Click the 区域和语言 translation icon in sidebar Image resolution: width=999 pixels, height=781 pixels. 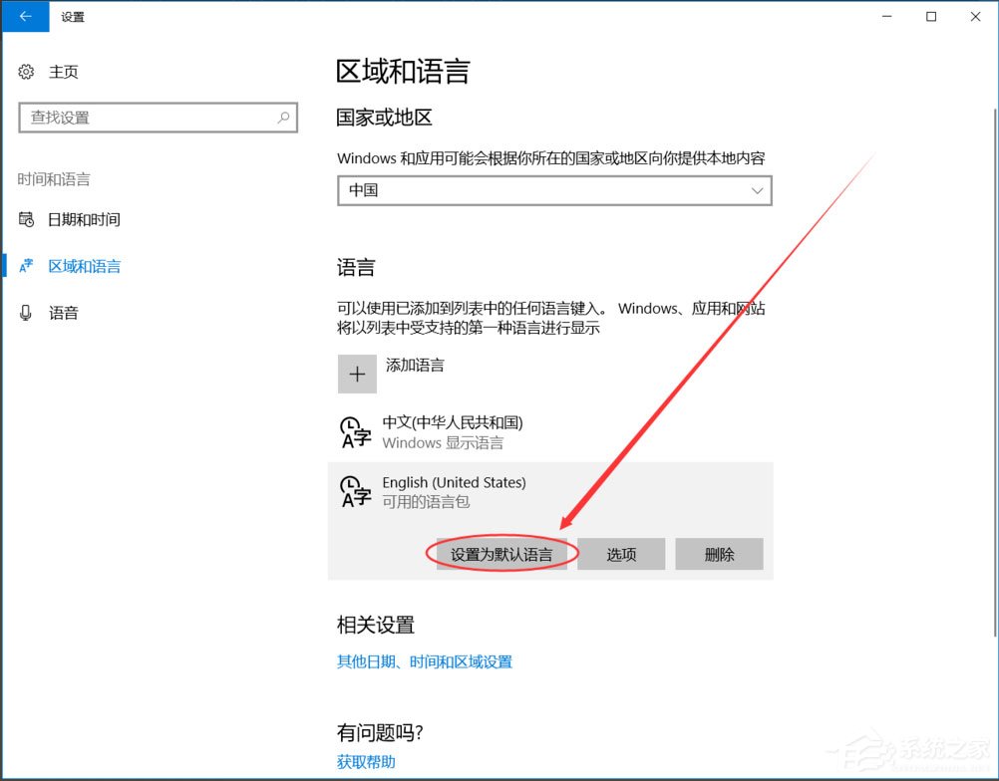pos(27,265)
